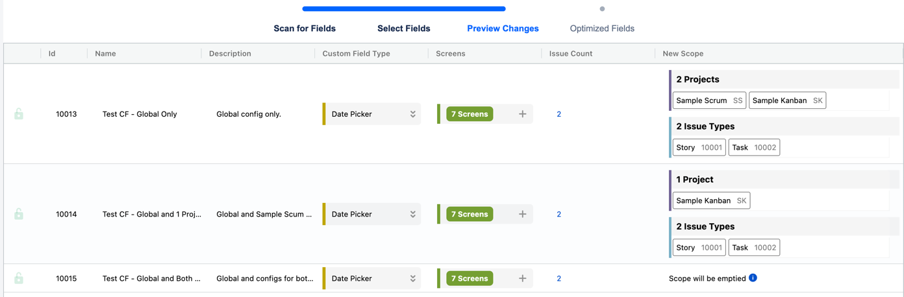This screenshot has width=904, height=297.
Task: Switch to the Select Fields step
Action: [403, 29]
